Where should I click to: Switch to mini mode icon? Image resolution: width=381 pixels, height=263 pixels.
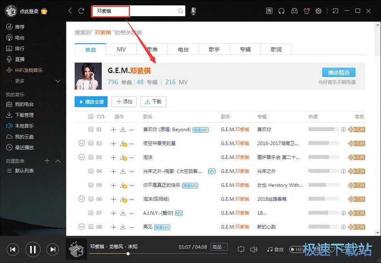(x=336, y=11)
